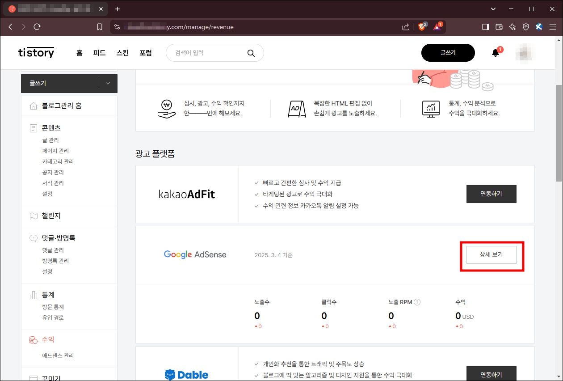Click the 챌린지 flag icon
Image resolution: width=563 pixels, height=381 pixels.
[33, 216]
